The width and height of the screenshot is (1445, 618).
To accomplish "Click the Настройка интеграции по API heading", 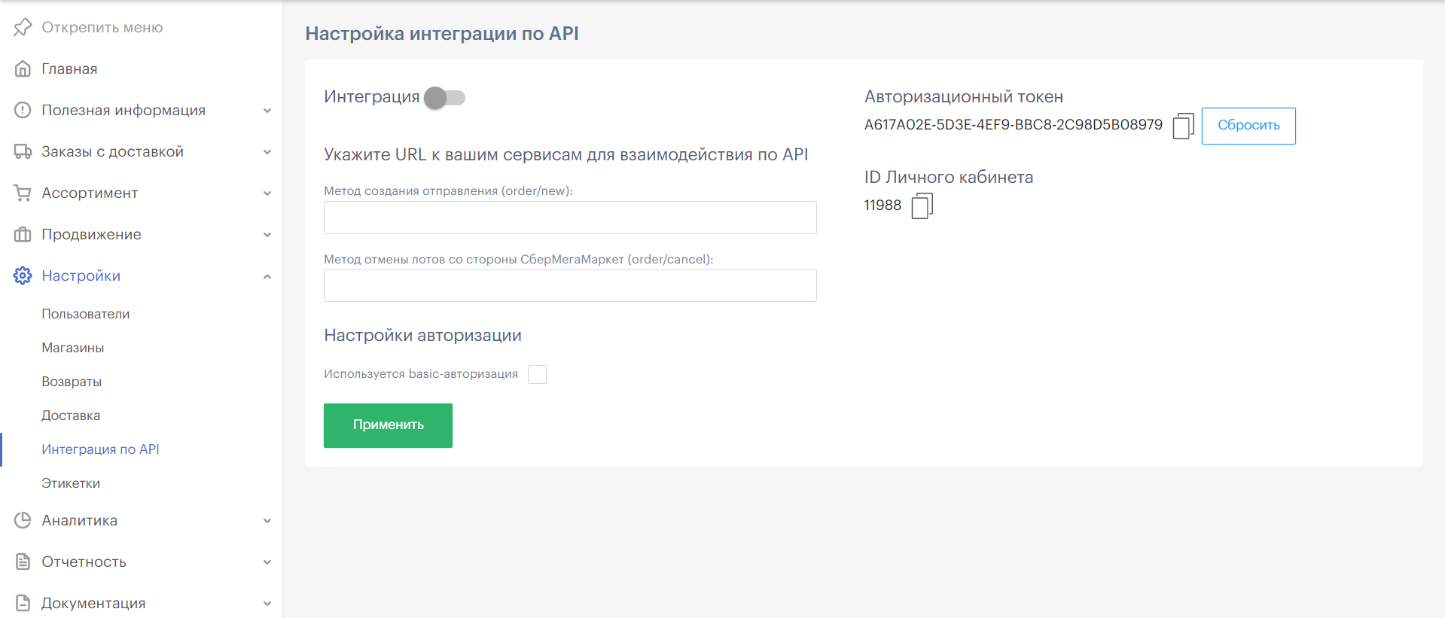I will [442, 33].
